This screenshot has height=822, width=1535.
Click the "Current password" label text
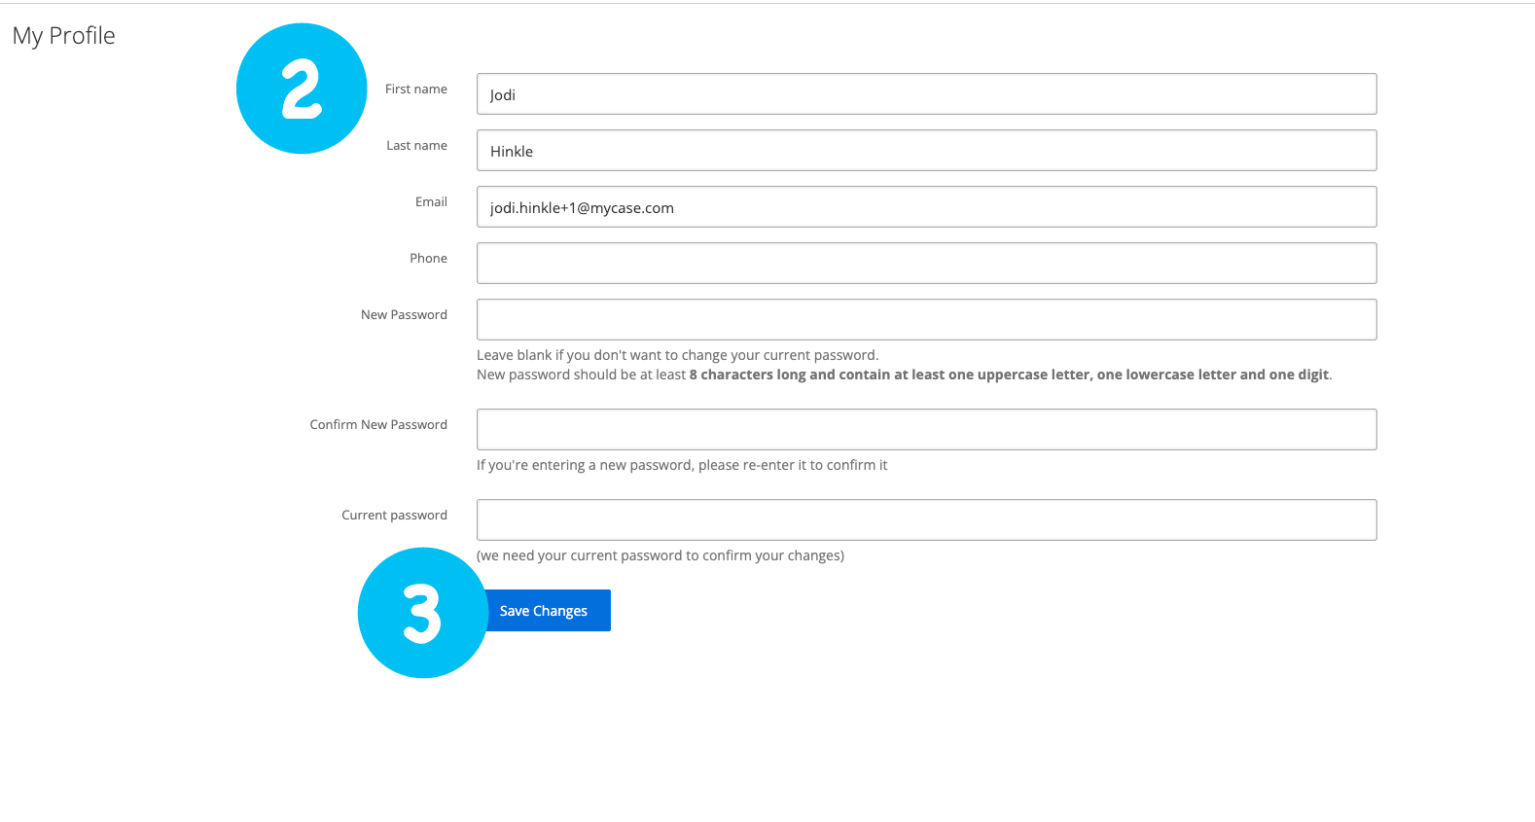point(394,516)
